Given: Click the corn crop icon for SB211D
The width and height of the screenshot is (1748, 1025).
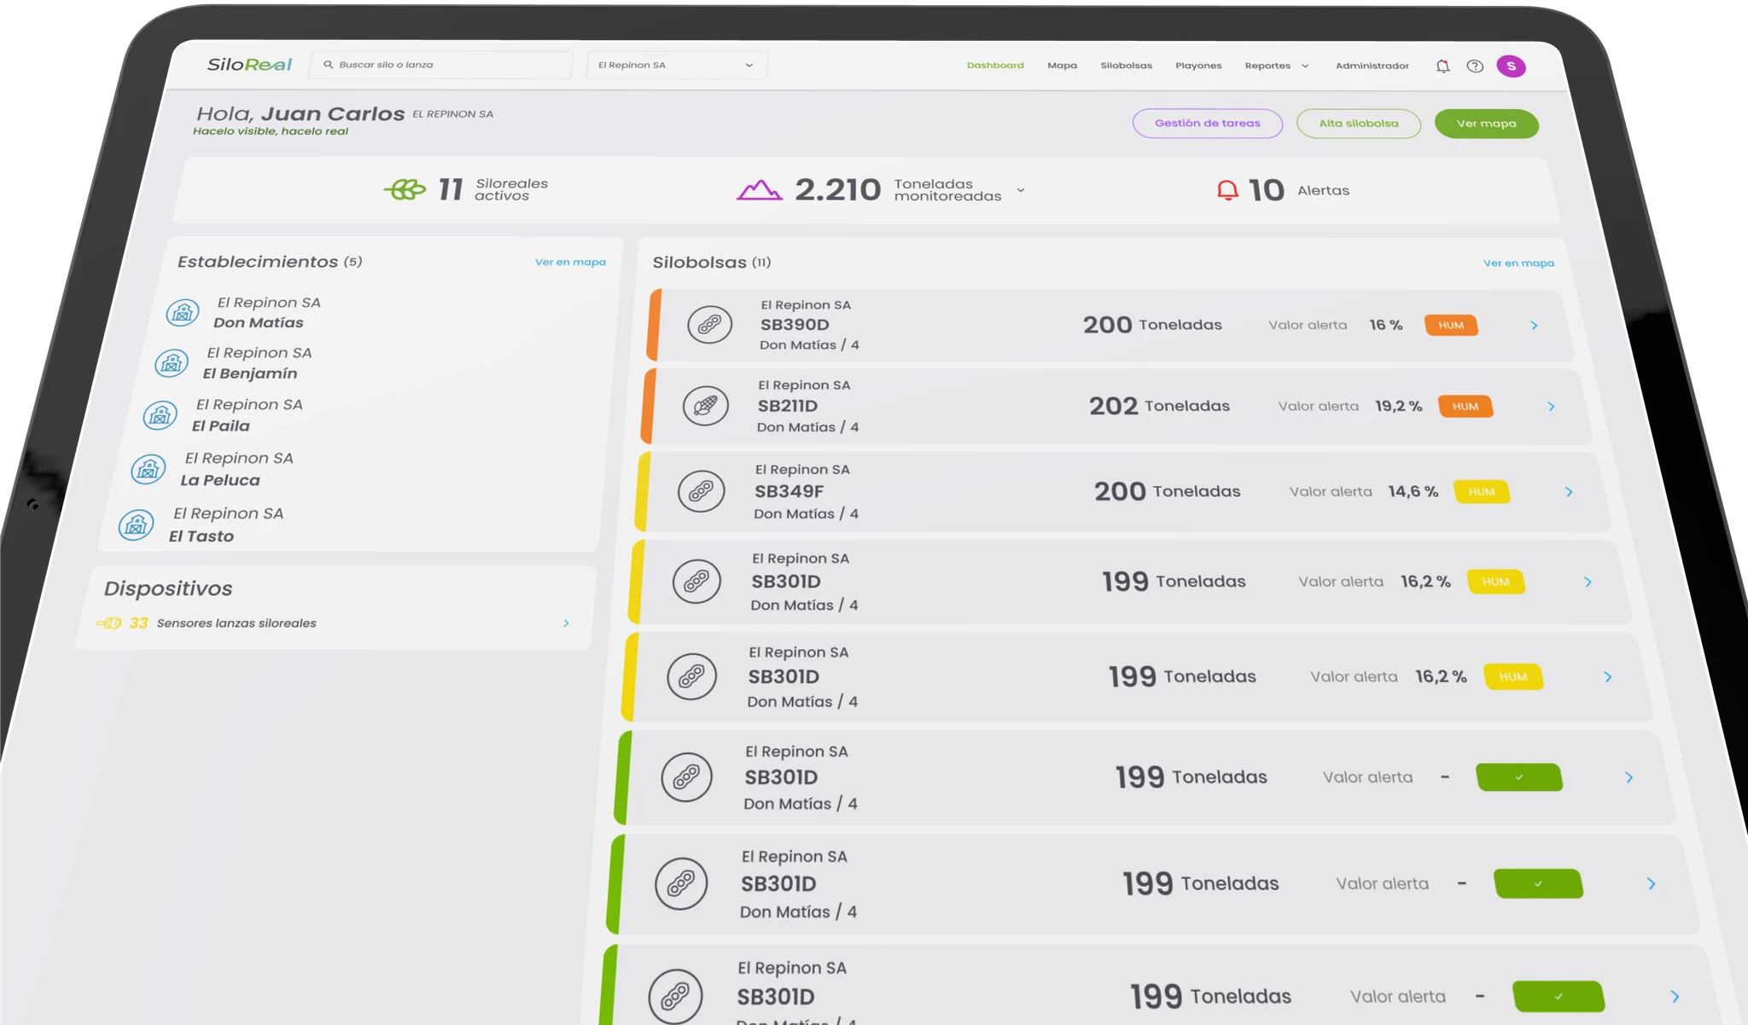Looking at the screenshot, I should pos(706,405).
